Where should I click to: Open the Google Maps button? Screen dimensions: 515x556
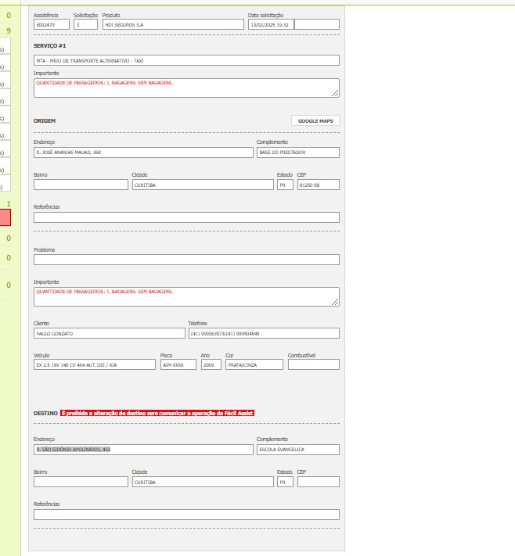tap(315, 121)
